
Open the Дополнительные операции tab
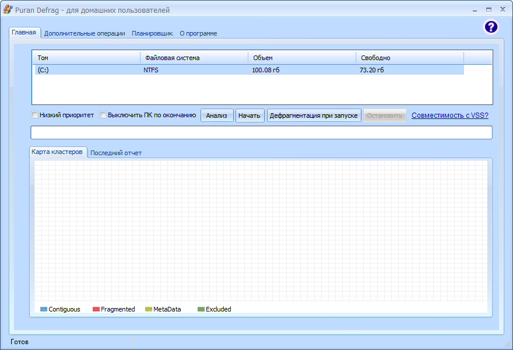85,33
